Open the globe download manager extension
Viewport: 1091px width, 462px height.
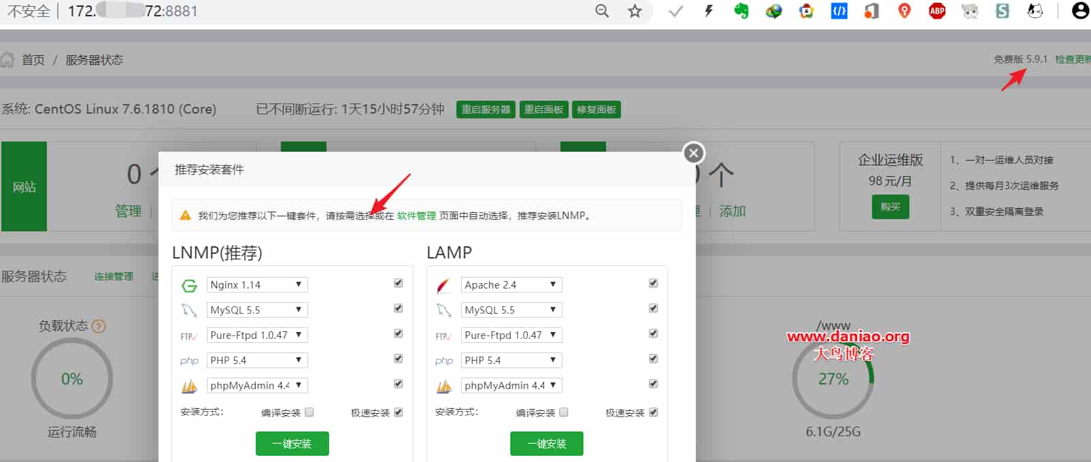pyautogui.click(x=774, y=11)
